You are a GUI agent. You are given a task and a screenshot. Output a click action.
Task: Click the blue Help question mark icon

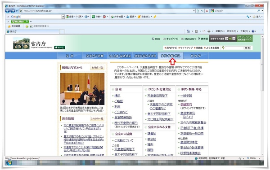(253, 31)
